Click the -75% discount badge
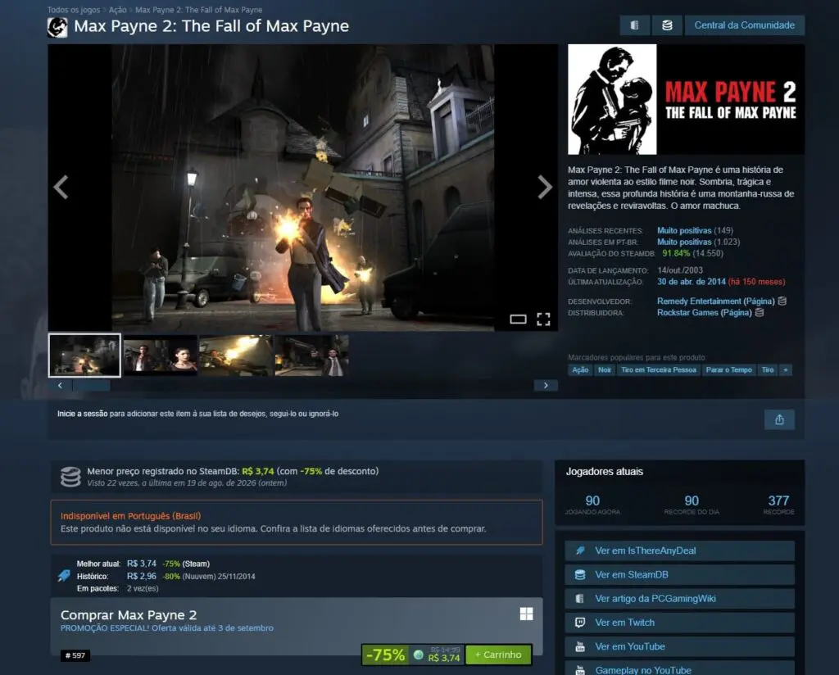This screenshot has width=839, height=675. 385,655
